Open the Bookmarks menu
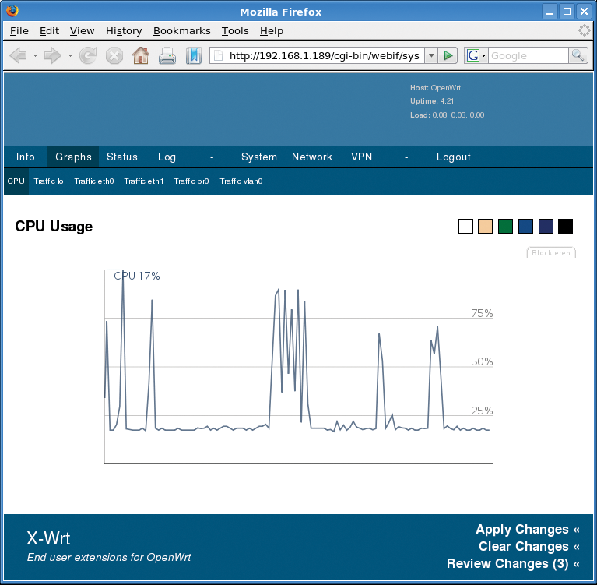Screen dimensions: 597x585 tap(181, 31)
